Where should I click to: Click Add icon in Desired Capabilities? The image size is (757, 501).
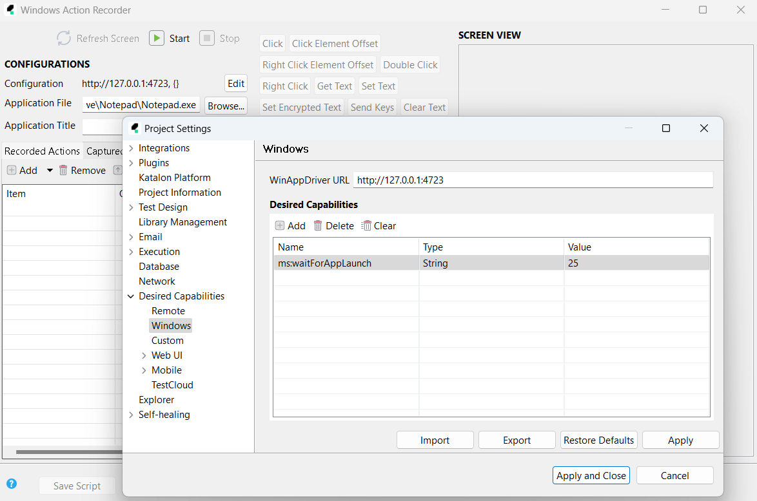pyautogui.click(x=280, y=225)
